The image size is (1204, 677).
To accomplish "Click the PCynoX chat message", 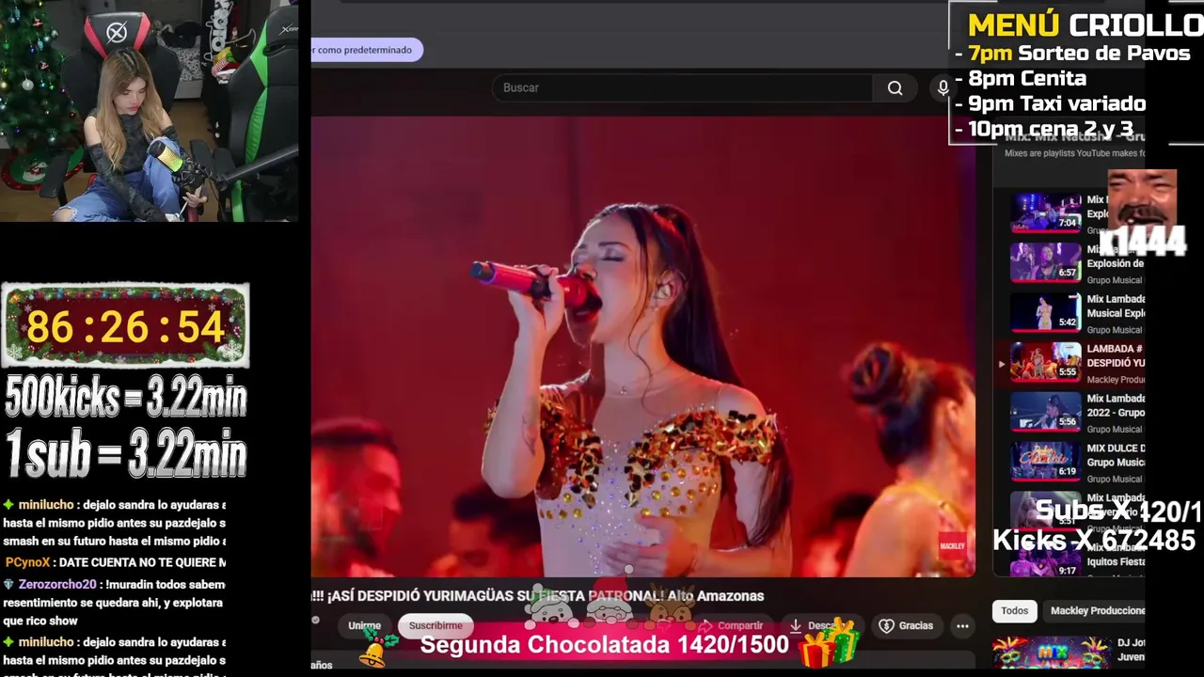I will [115, 562].
